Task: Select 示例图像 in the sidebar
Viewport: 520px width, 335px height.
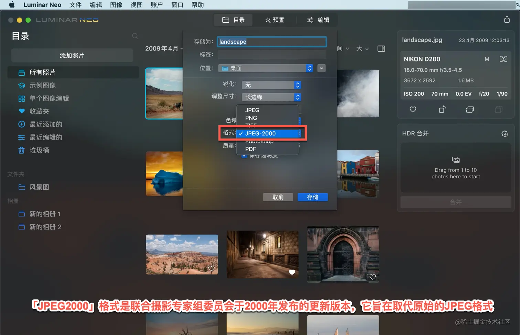Action: click(x=73, y=86)
